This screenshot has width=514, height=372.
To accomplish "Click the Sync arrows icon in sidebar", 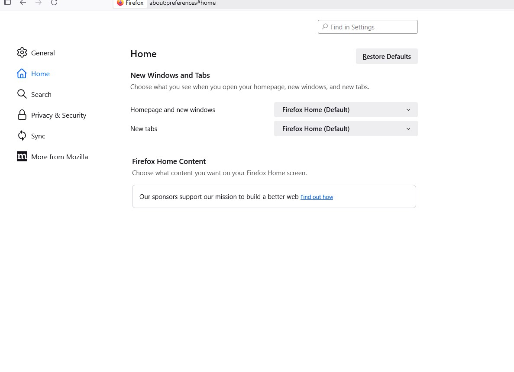I will coord(22,135).
